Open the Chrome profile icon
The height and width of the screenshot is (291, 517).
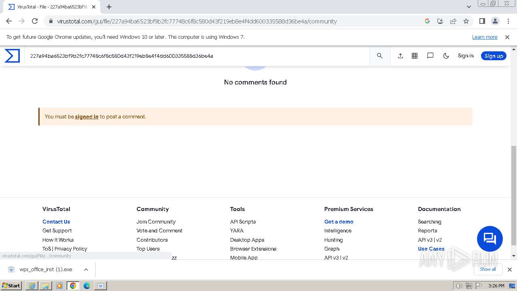[495, 21]
